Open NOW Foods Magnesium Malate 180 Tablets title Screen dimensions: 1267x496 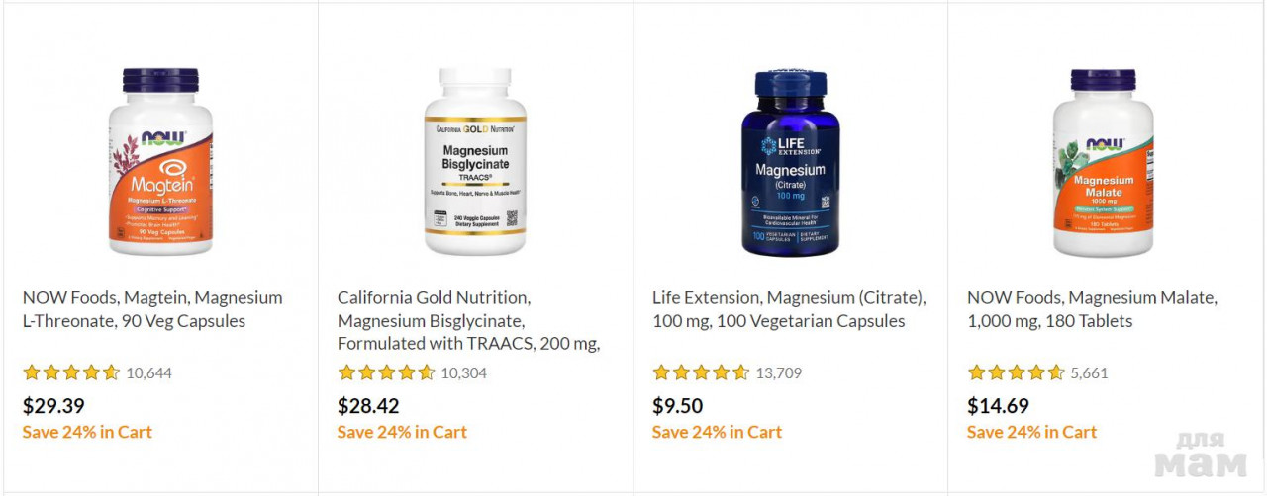tap(1092, 309)
